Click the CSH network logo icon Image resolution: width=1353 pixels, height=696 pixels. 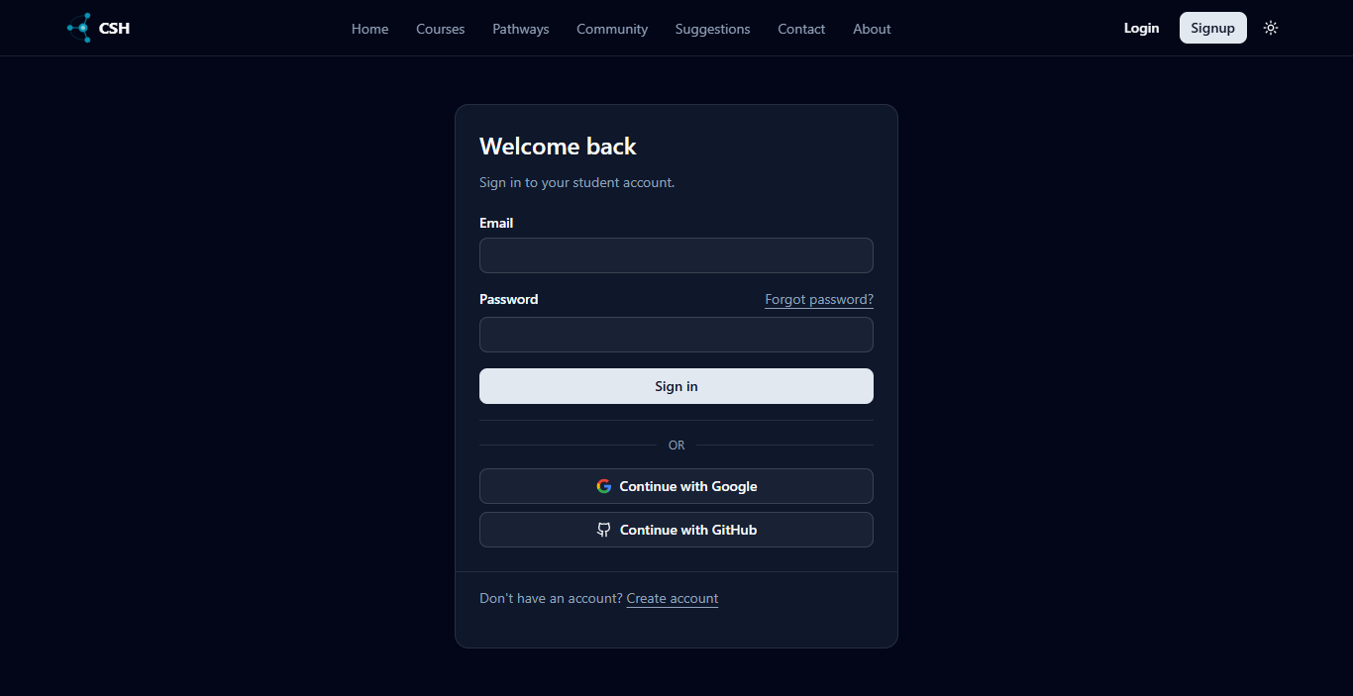click(79, 28)
